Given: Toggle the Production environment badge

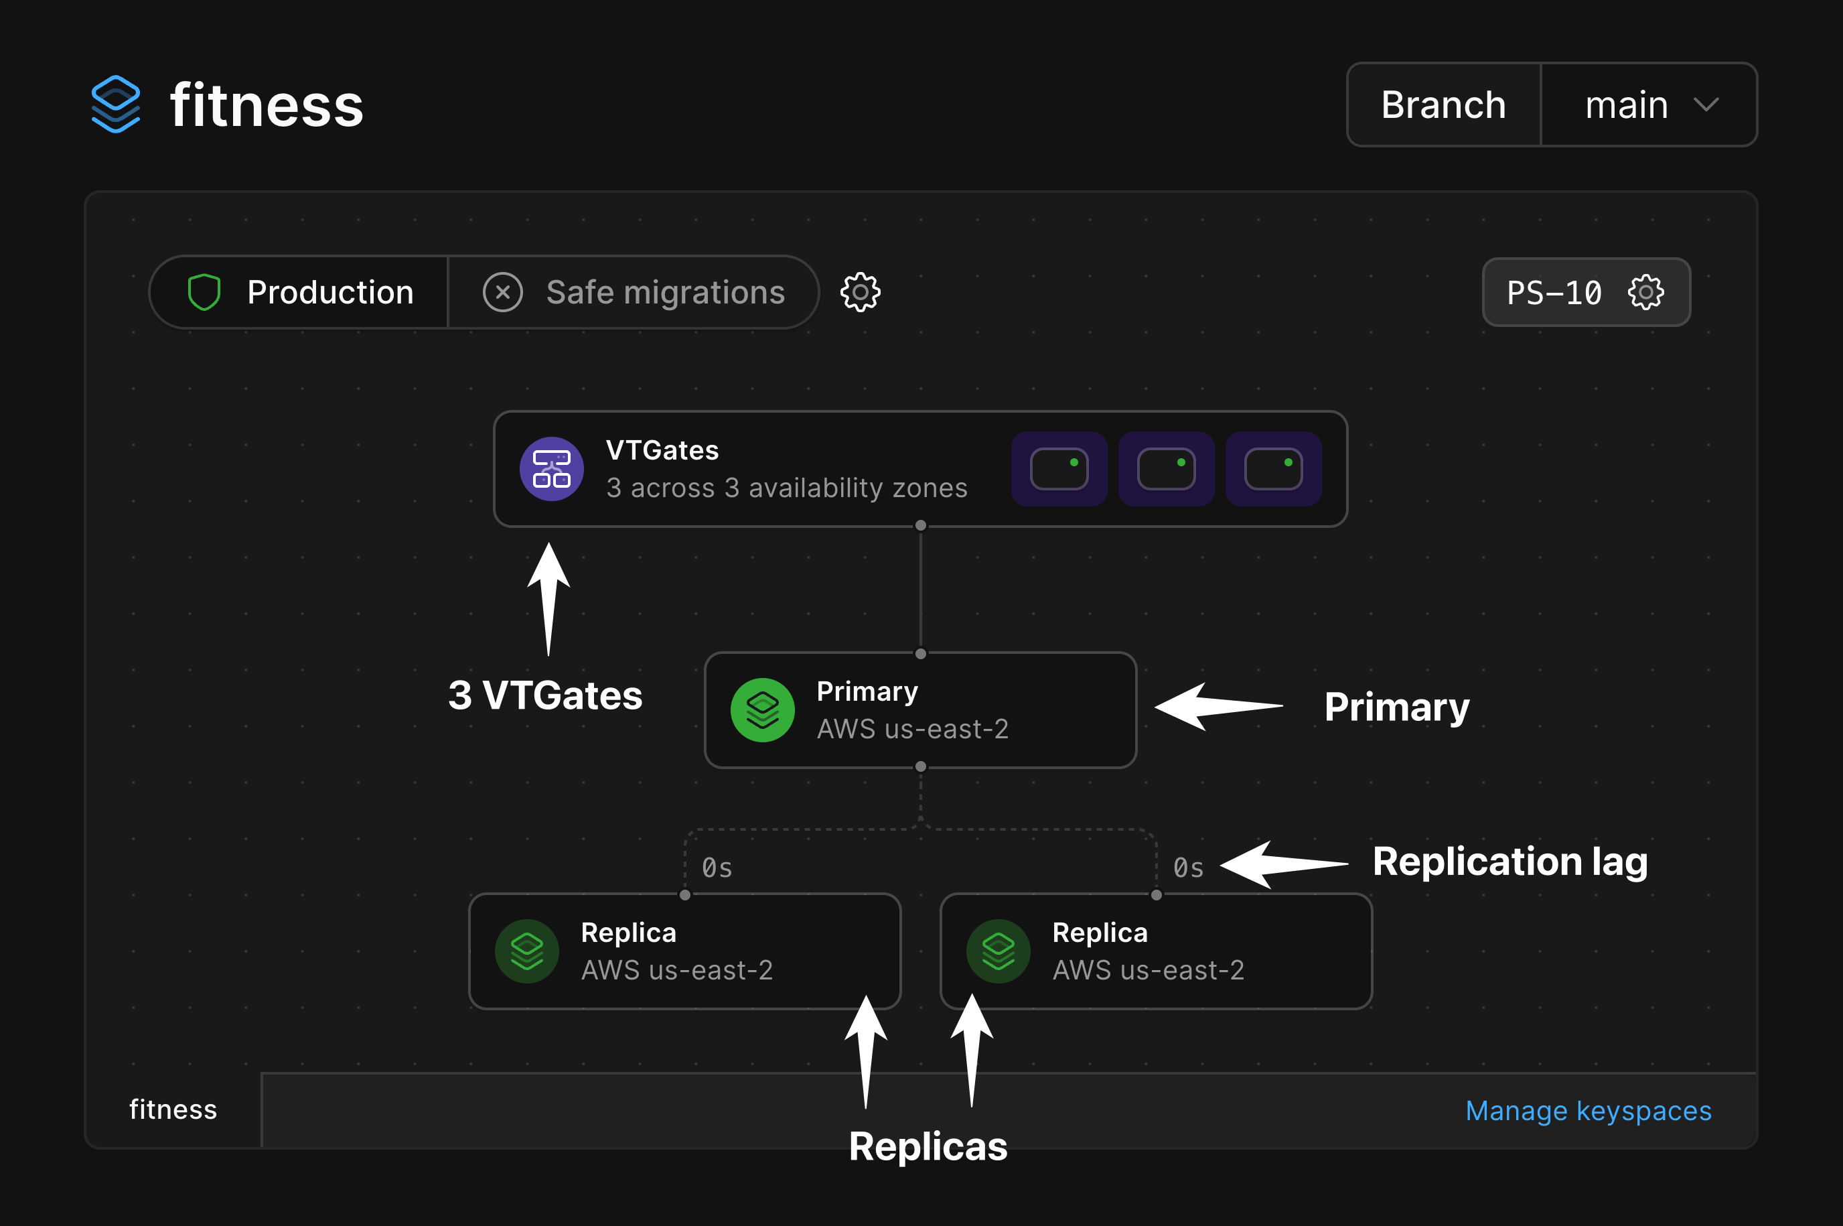Looking at the screenshot, I should 298,291.
